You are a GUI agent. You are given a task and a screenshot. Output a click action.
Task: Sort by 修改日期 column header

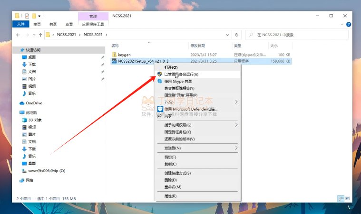197,46
